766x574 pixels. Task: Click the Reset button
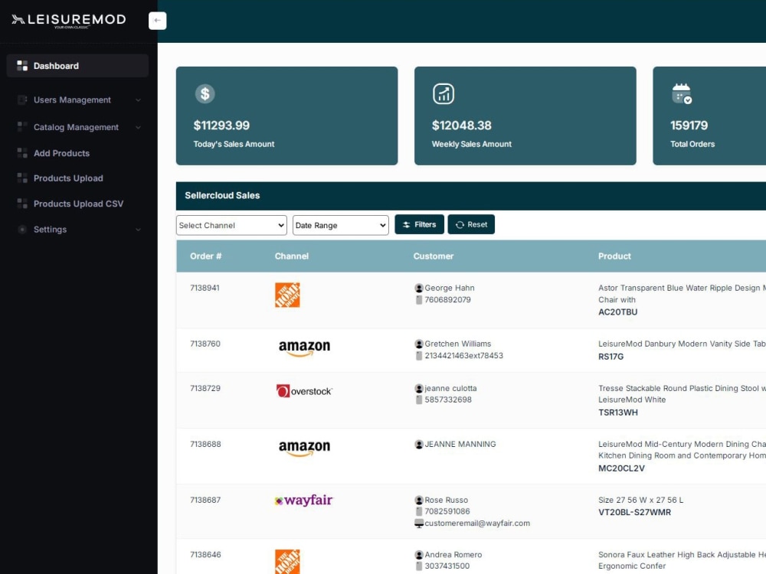tap(471, 224)
